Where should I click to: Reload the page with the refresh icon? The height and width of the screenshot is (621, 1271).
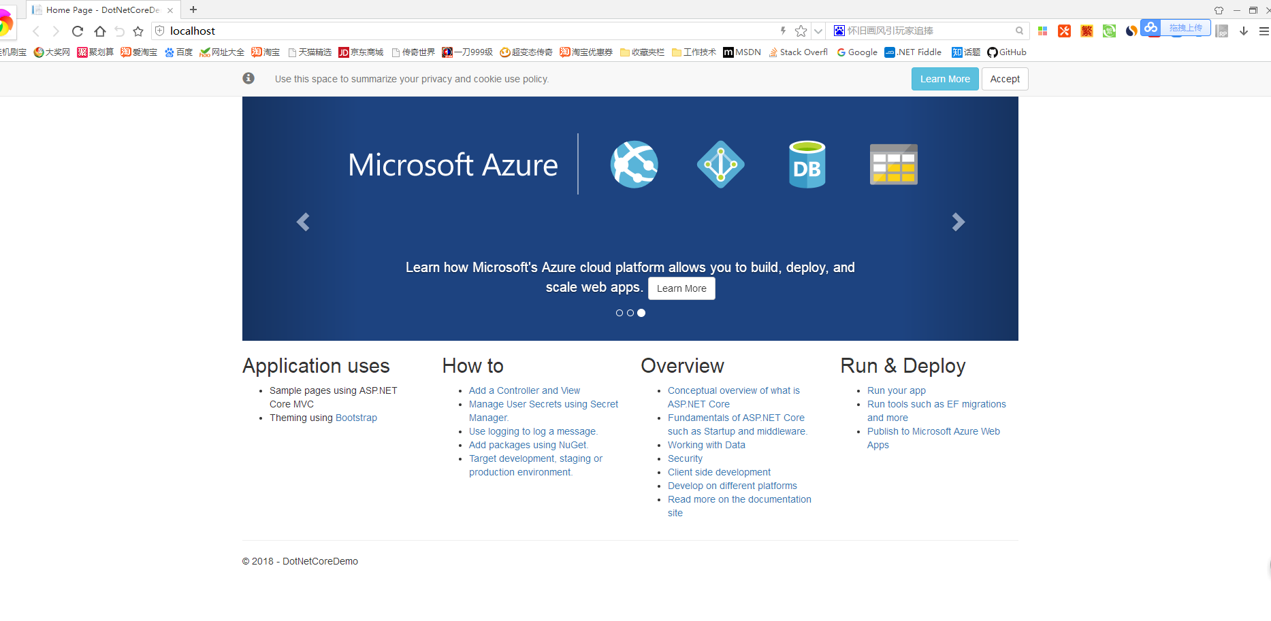78,31
